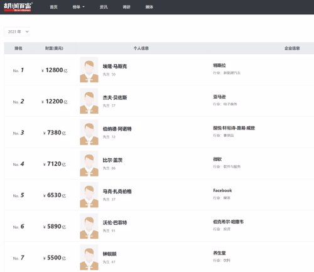This screenshot has width=314, height=272.
Task: Click the 养生堂 company name
Action: (x=219, y=253)
